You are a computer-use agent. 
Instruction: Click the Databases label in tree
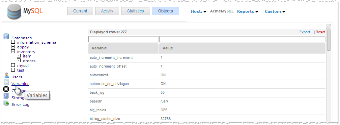point(22,38)
